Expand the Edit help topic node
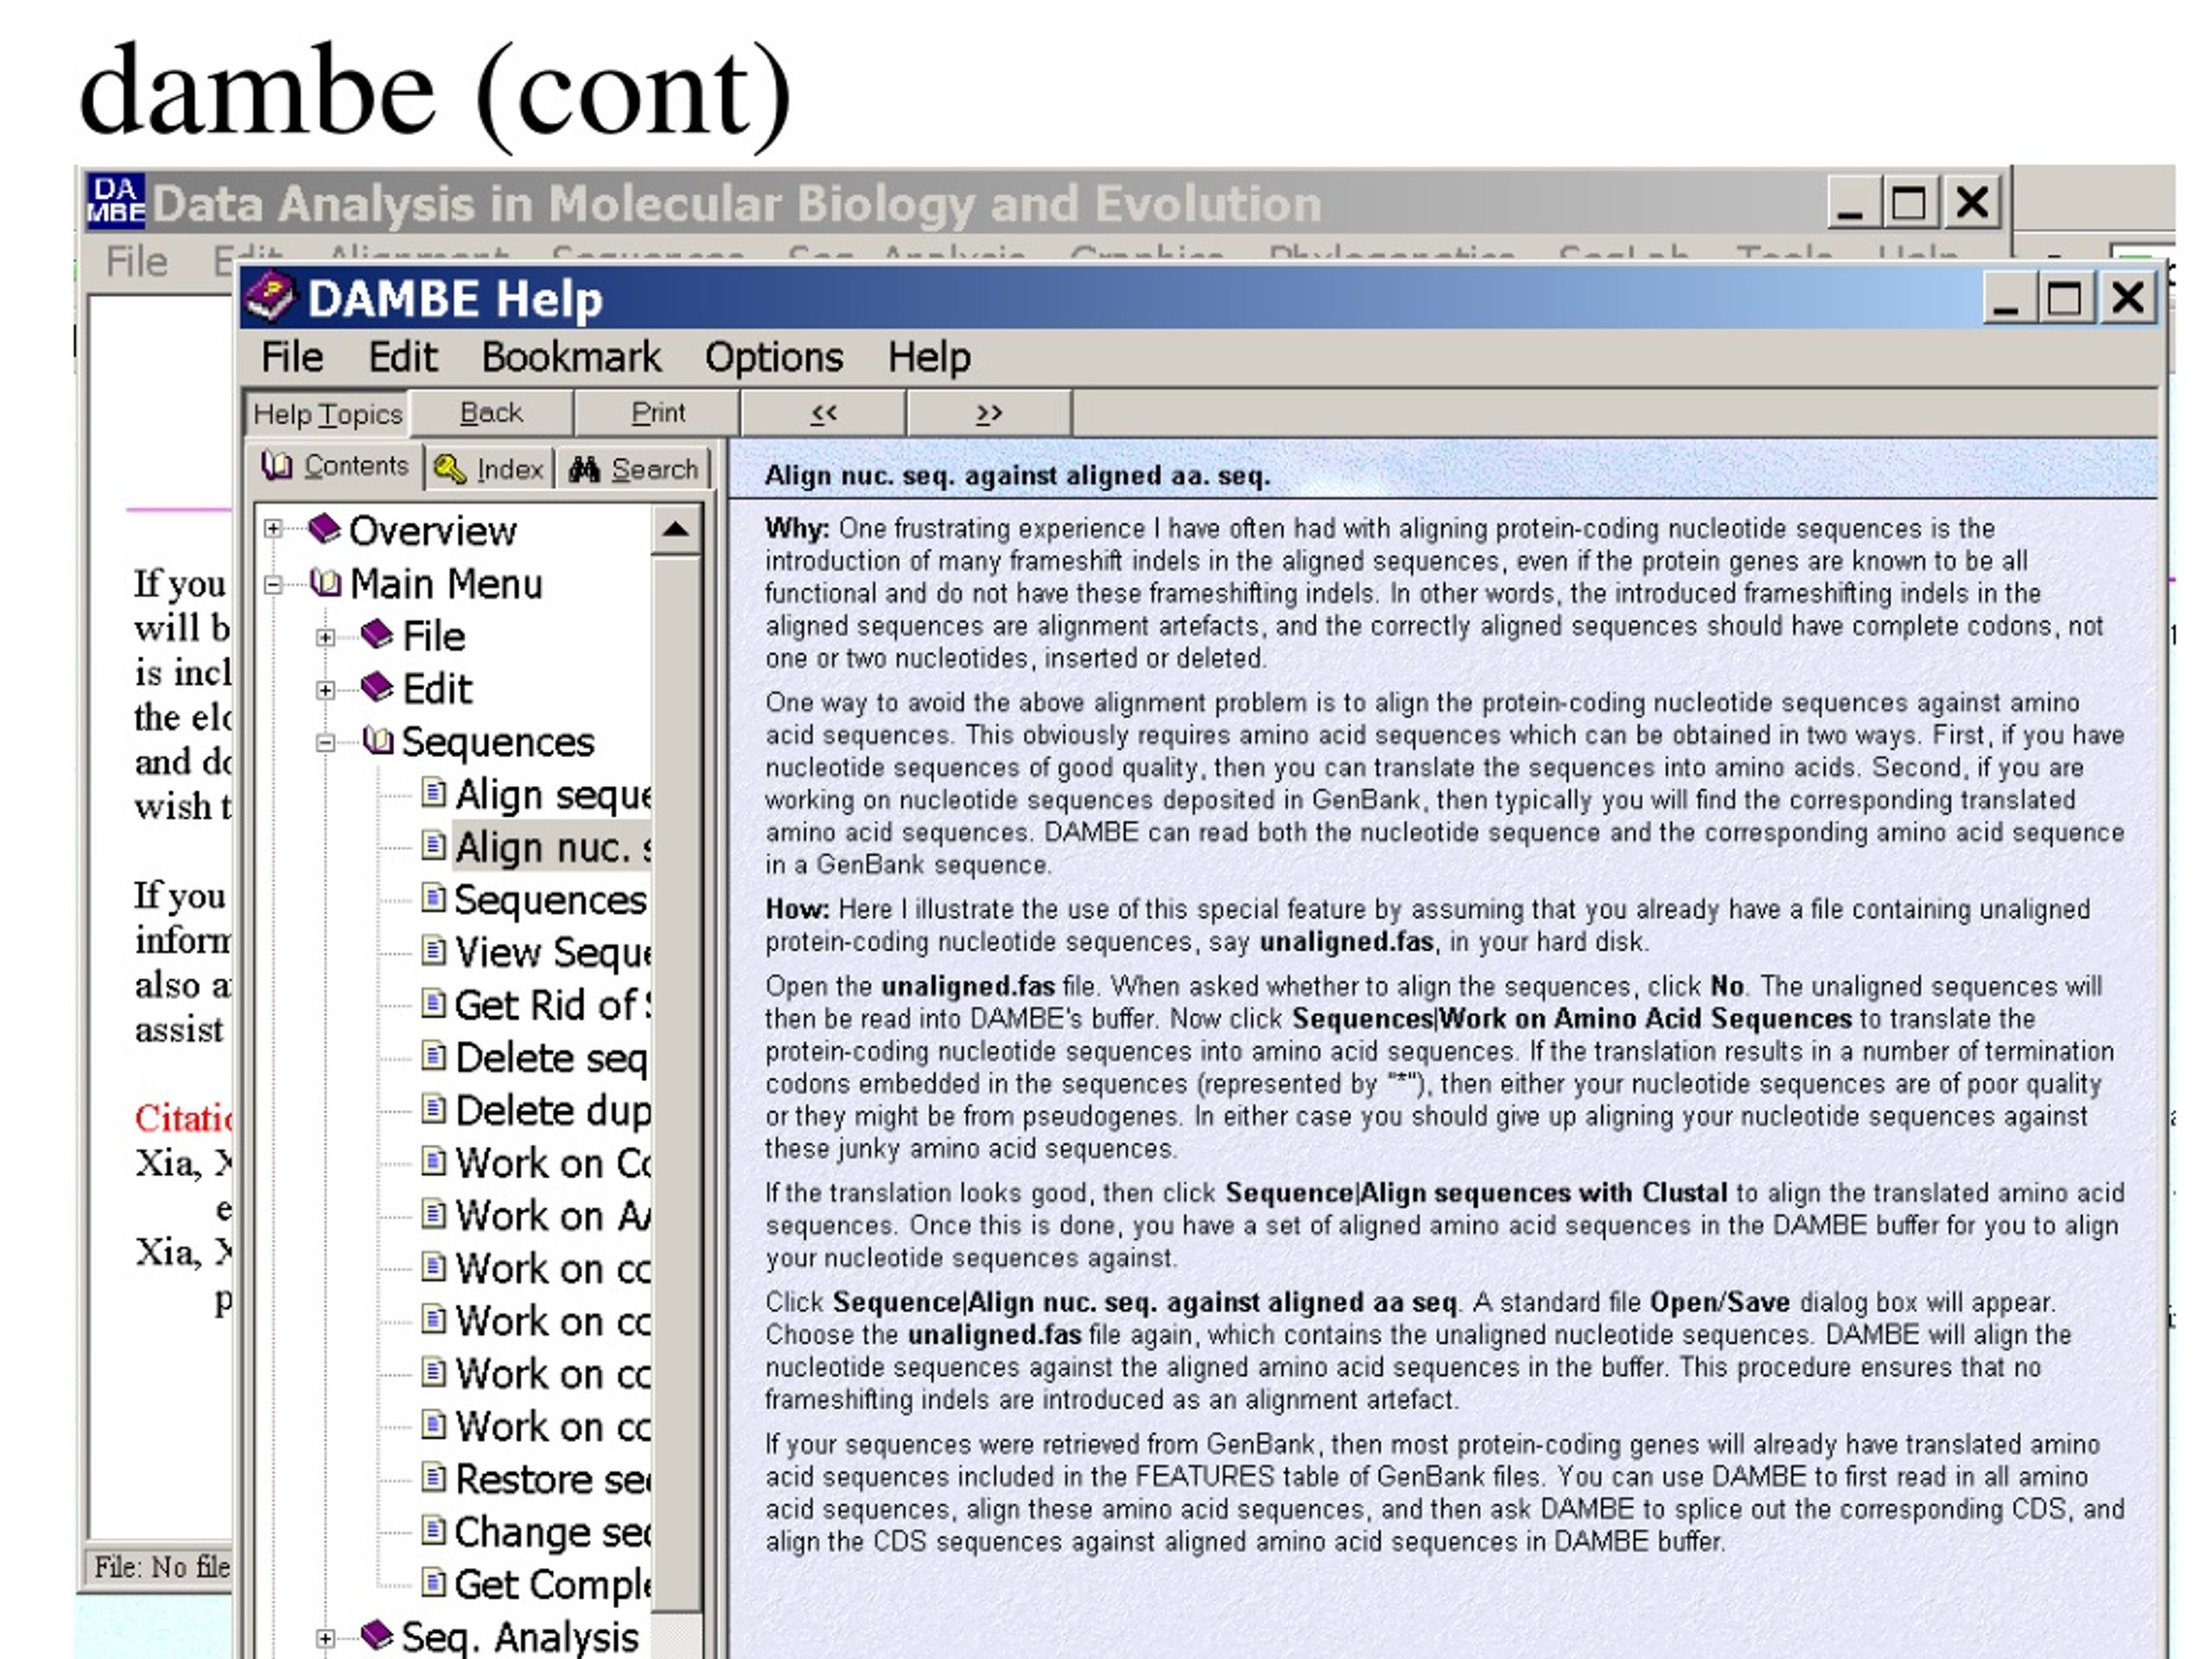Screen dimensions: 2212x1659 tap(325, 690)
